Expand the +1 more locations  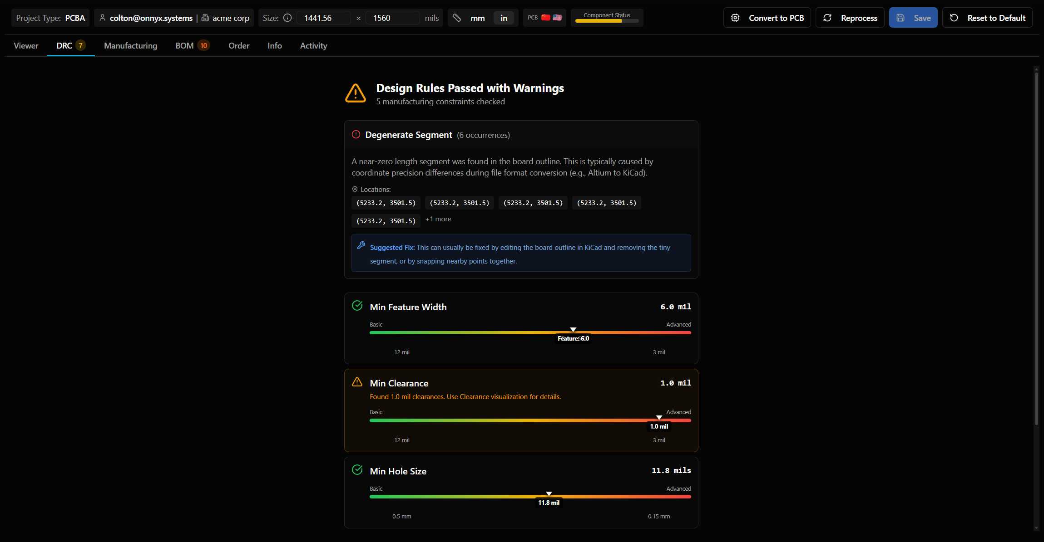tap(438, 219)
